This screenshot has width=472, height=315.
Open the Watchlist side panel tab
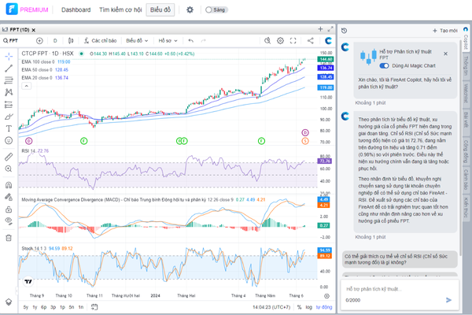[466, 93]
